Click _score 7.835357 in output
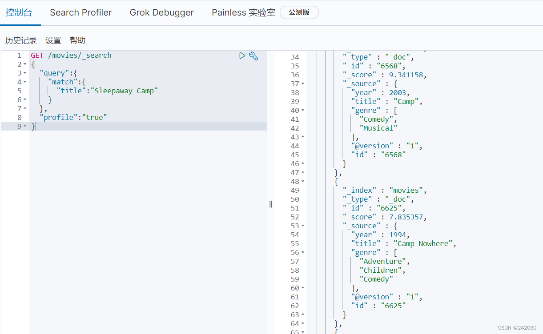The image size is (543, 334). pos(385,217)
